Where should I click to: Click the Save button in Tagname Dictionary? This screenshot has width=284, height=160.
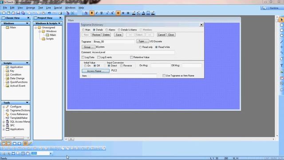pos(118,35)
